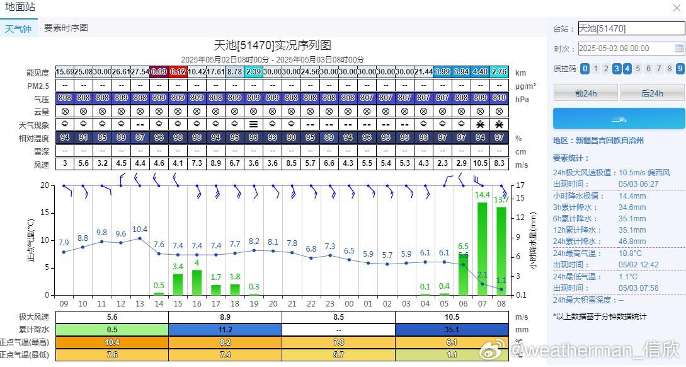Load the next day with 后24h
686x367 pixels.
click(x=652, y=93)
